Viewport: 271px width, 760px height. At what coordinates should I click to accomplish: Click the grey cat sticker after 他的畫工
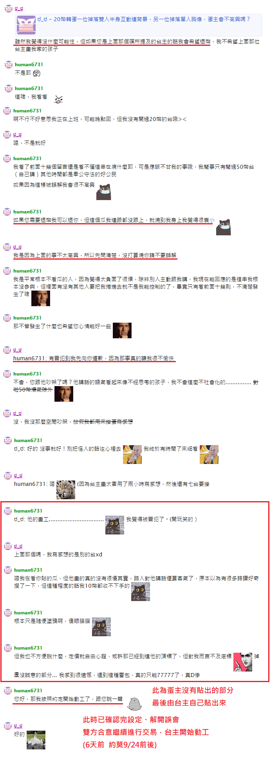(115, 525)
